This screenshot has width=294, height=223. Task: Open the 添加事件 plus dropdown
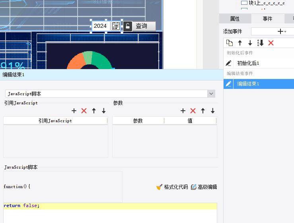click(x=282, y=31)
